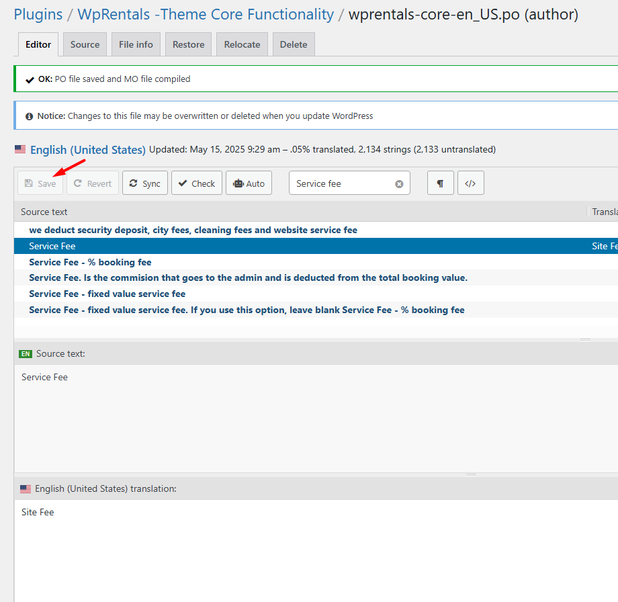Click the Save button in the toolbar

[x=40, y=183]
